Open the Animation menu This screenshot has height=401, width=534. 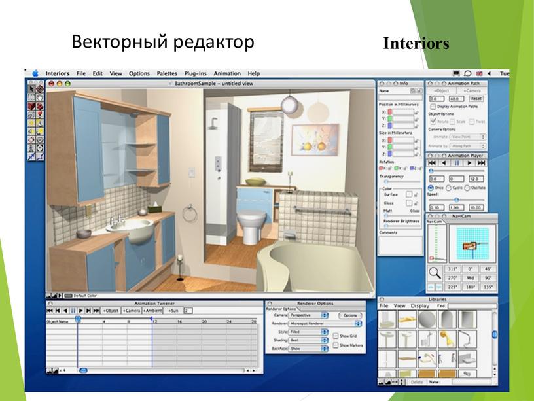(227, 73)
